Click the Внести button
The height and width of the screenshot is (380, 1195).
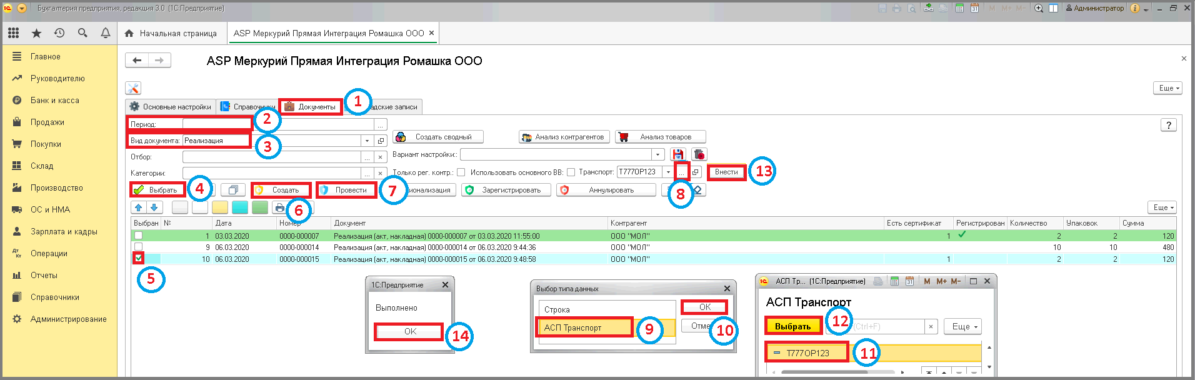[726, 172]
